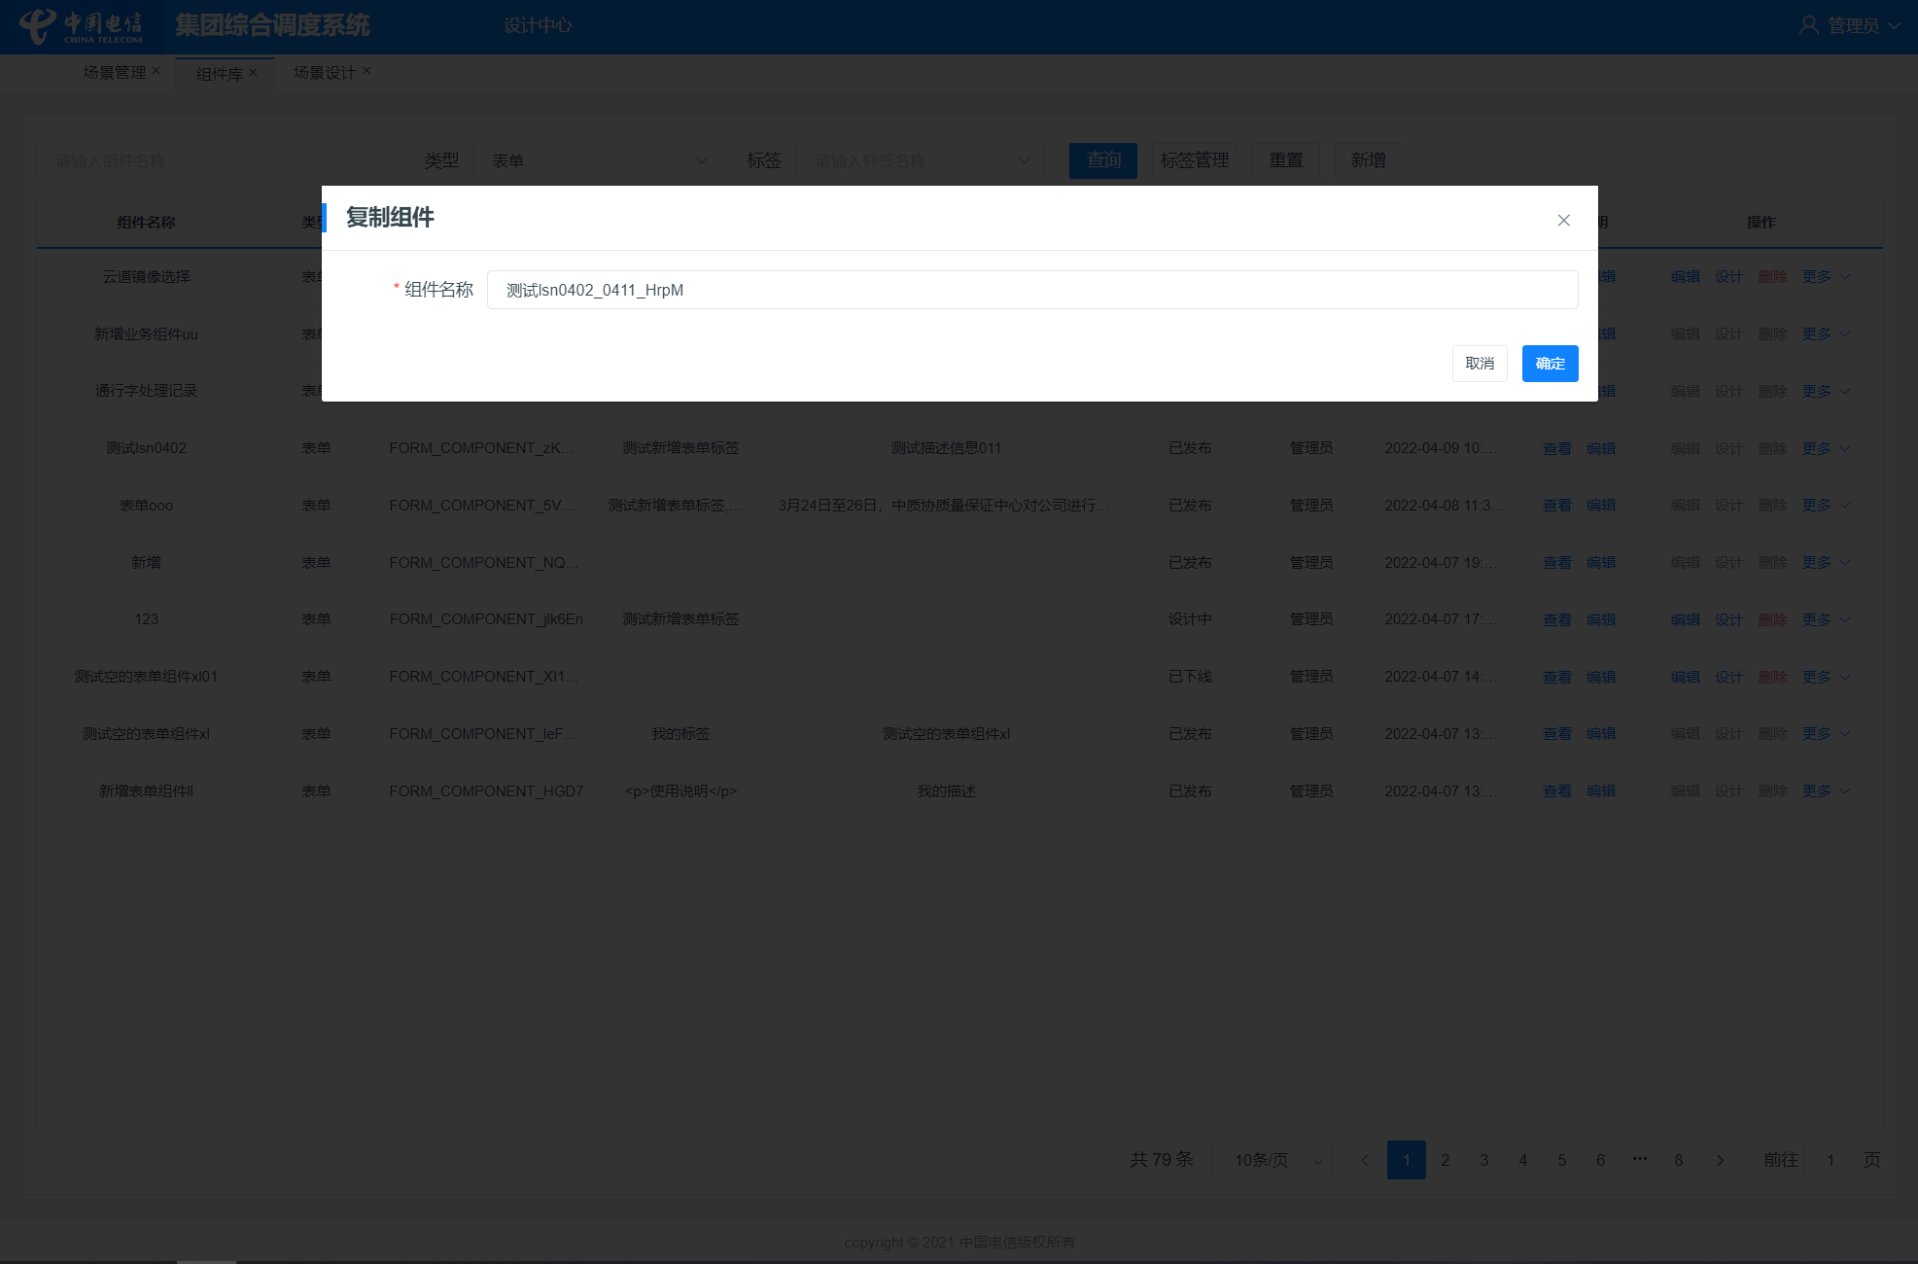Go to next page with right arrow

tap(1720, 1160)
